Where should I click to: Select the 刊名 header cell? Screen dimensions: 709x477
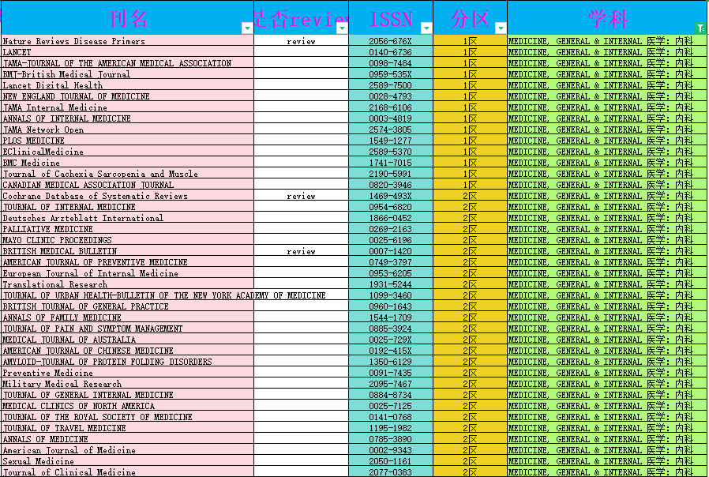(128, 17)
